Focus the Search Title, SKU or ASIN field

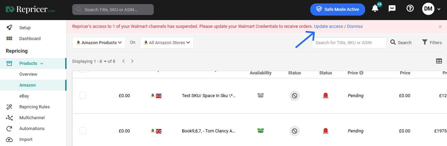click(113, 10)
